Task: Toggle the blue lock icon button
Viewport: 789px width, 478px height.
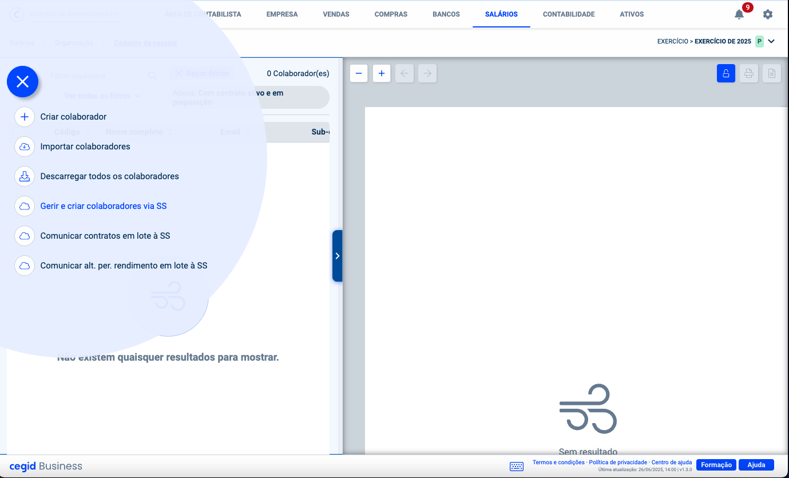Action: coord(726,73)
